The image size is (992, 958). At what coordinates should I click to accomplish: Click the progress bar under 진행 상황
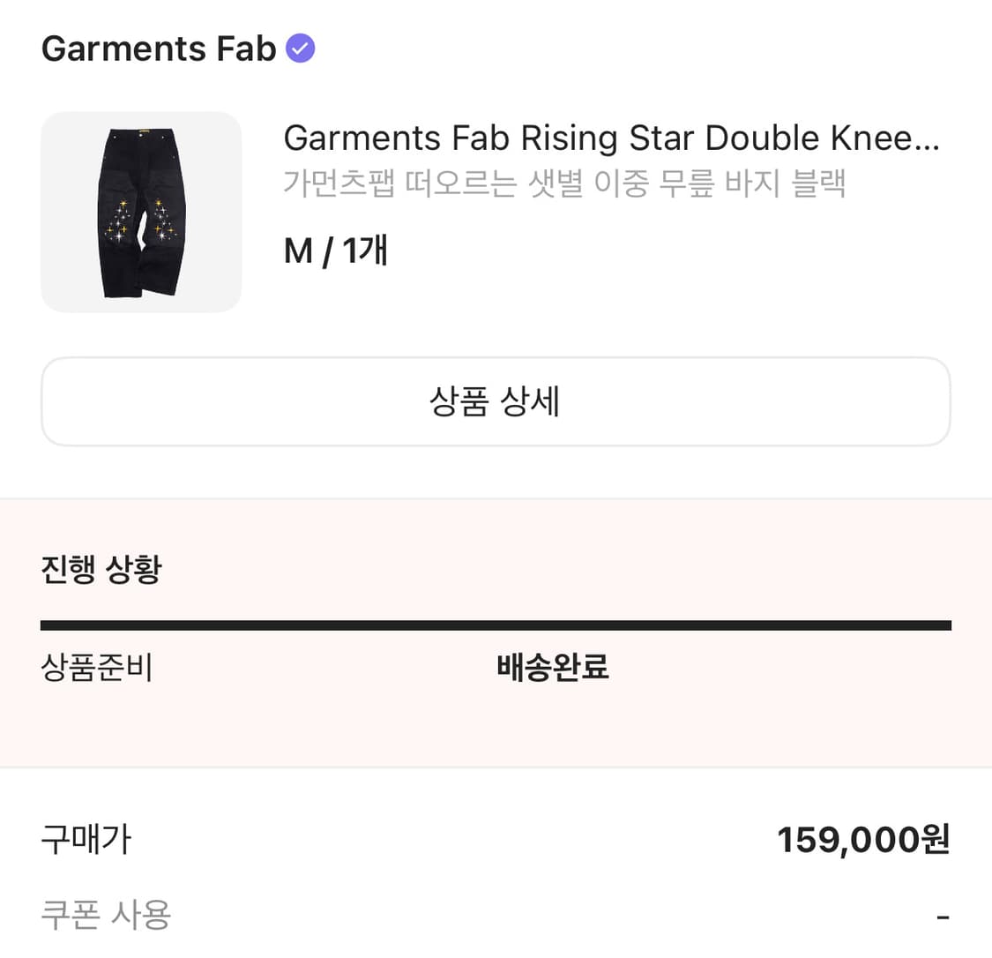coord(496,625)
